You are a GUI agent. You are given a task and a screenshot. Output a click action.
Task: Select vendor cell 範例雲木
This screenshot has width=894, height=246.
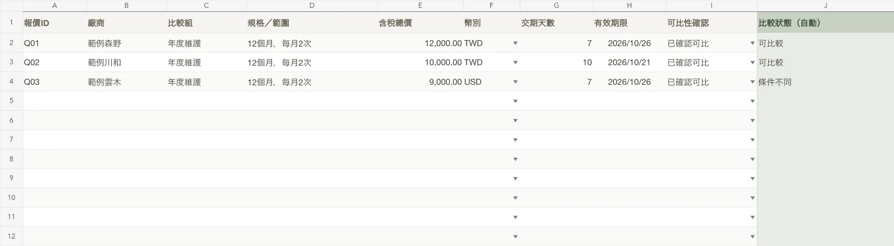pyautogui.click(x=126, y=81)
